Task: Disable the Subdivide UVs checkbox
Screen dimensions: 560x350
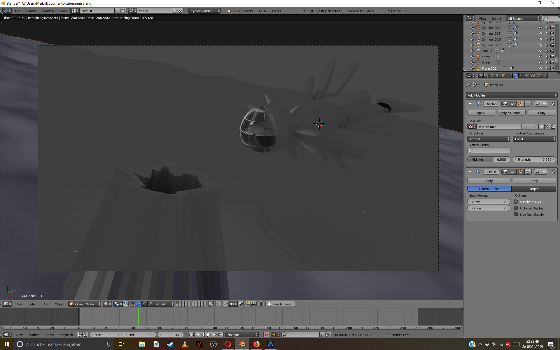Action: [516, 202]
